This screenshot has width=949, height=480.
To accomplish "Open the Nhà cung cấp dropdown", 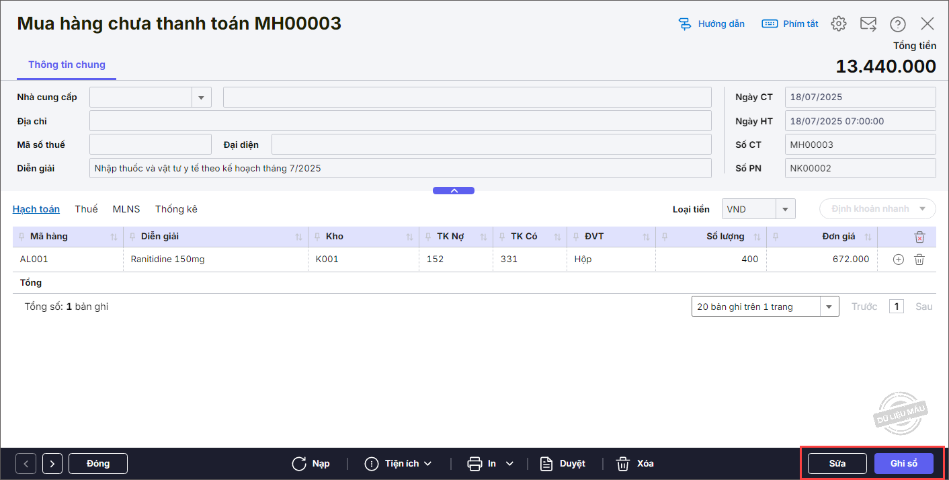I will click(201, 97).
